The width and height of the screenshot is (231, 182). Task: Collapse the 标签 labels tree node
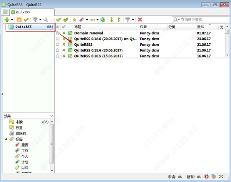pos(6,139)
